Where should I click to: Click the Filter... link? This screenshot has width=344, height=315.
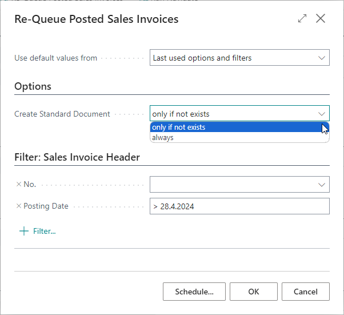[45, 231]
